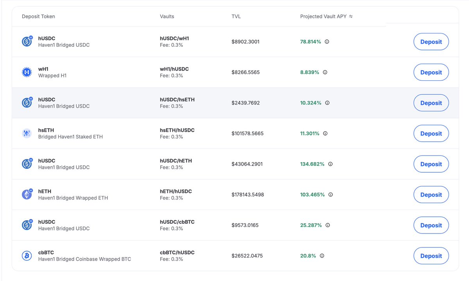The image size is (469, 281).
Task: Deposit into the wH1/hUSDC vault
Action: pos(431,72)
